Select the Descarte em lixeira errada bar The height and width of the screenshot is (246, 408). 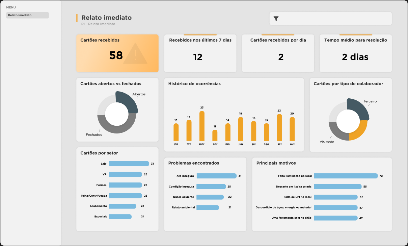point(337,186)
